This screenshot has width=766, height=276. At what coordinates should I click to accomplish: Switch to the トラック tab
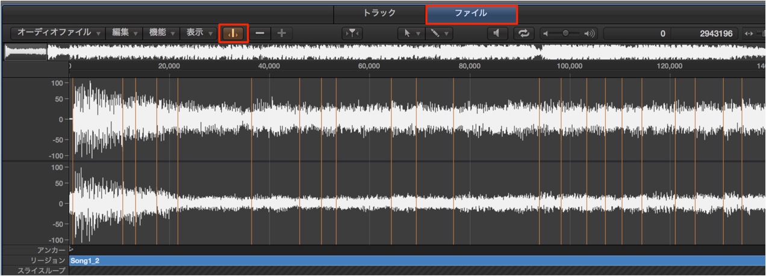click(379, 13)
